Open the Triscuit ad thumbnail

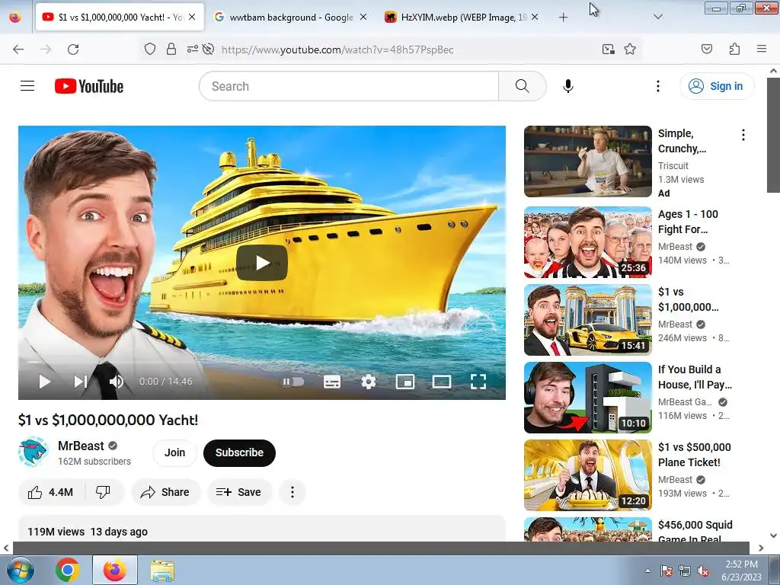pyautogui.click(x=587, y=161)
